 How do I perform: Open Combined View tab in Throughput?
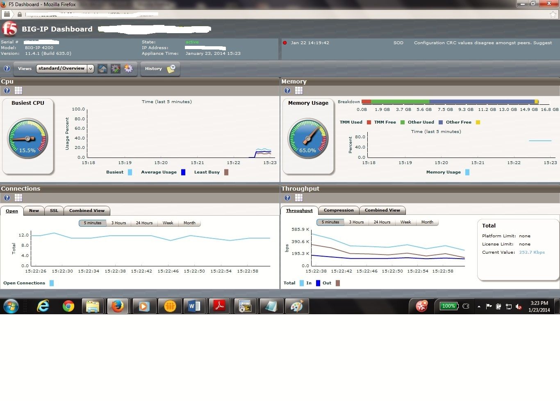coord(382,210)
